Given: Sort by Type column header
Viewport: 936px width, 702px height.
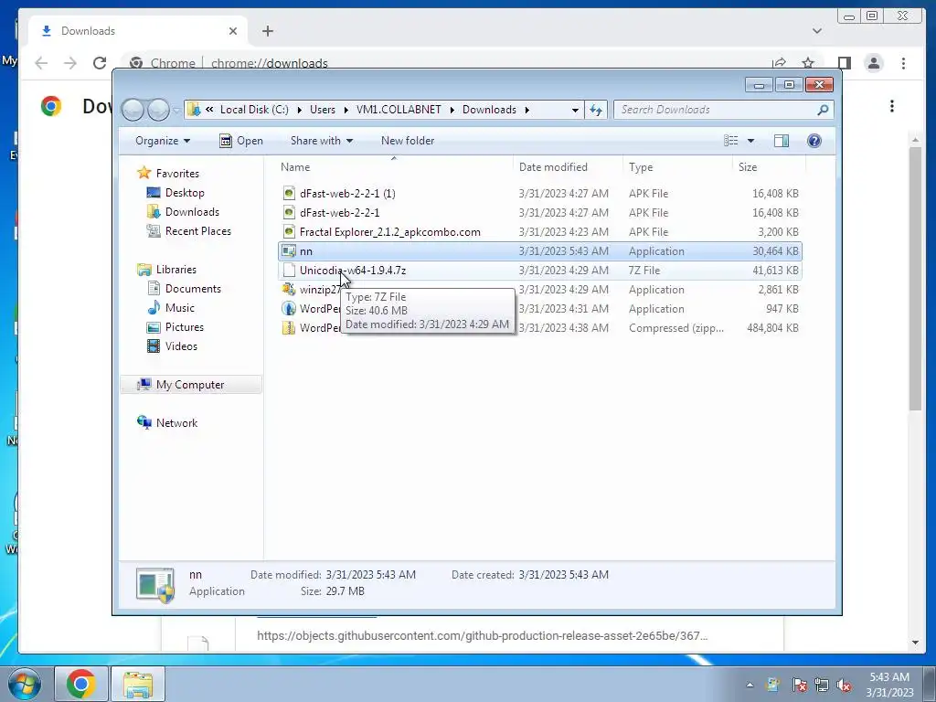Looking at the screenshot, I should click(x=677, y=167).
